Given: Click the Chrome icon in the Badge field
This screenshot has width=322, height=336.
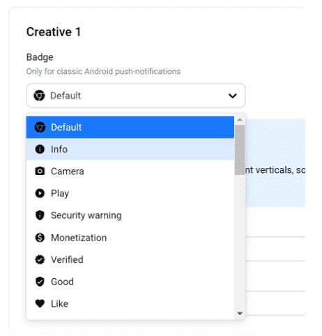Looking at the screenshot, I should click(x=39, y=96).
